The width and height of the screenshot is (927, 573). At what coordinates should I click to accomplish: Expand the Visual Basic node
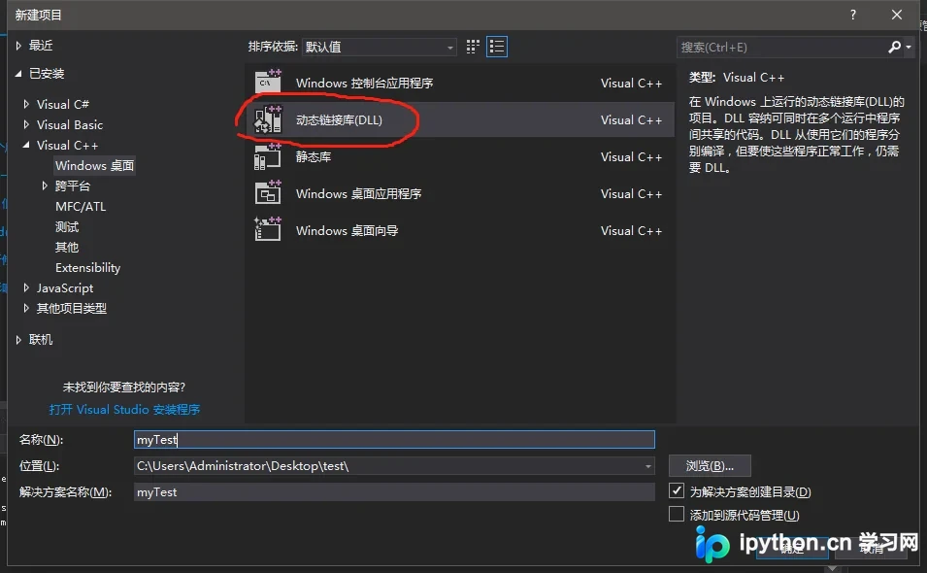tap(26, 124)
